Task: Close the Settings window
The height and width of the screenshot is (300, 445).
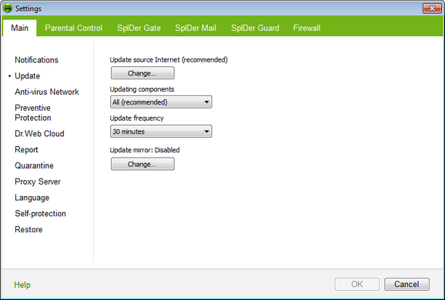Action: click(432, 8)
